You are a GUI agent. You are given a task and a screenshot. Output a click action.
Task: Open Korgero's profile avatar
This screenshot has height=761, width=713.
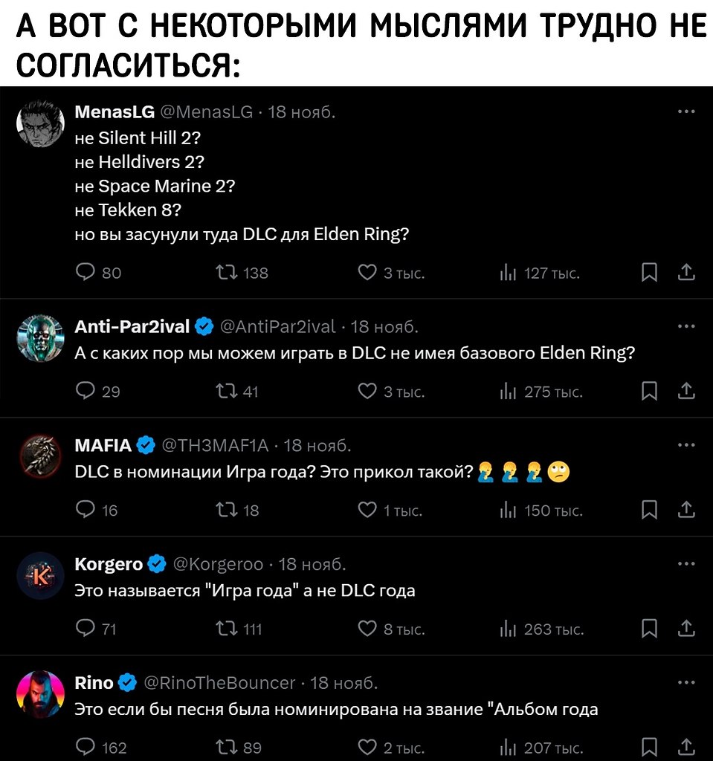[x=40, y=576]
